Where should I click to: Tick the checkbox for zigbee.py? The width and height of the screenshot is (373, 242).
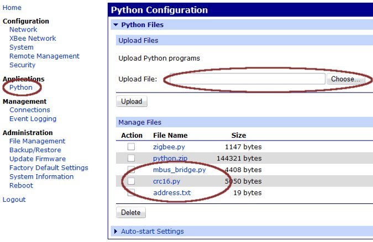pyautogui.click(x=131, y=147)
